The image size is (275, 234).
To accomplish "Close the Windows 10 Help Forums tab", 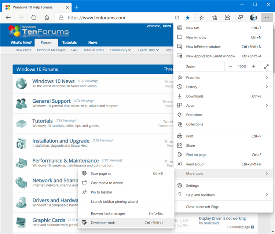I will [67, 7].
